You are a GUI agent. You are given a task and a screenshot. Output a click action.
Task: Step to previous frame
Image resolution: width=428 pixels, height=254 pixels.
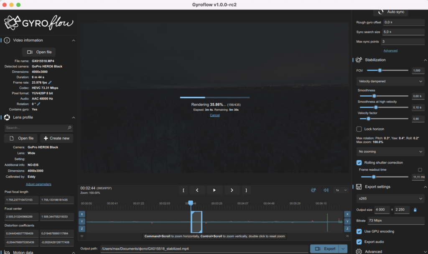[197, 190]
